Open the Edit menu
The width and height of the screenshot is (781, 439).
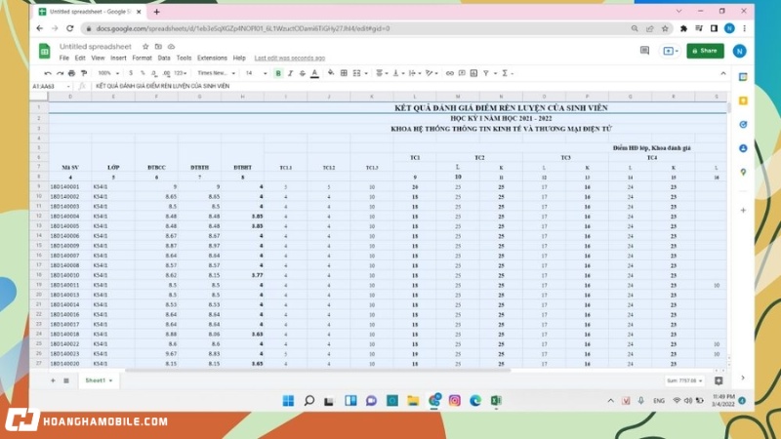80,58
